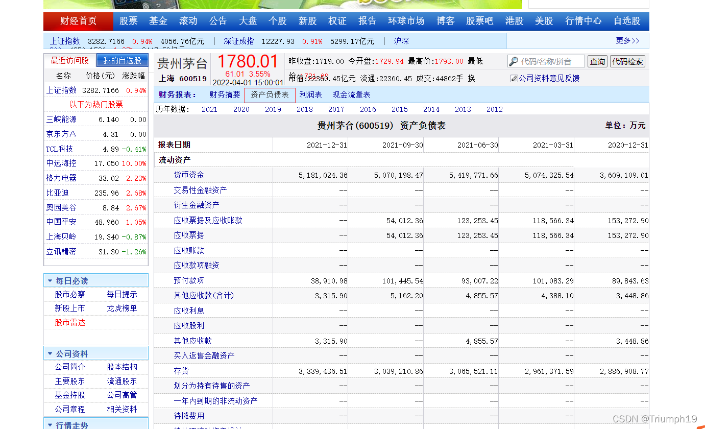Open the 股票 navigation item
This screenshot has width=705, height=429.
(x=129, y=21)
